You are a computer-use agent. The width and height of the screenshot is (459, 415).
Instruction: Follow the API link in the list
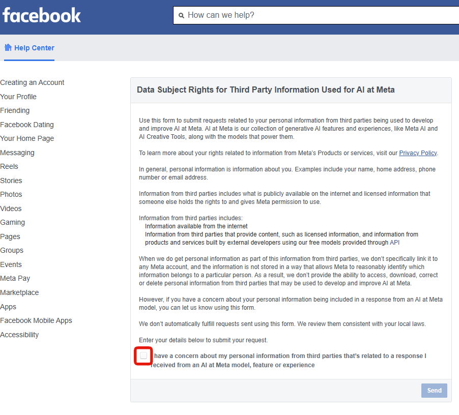394,243
